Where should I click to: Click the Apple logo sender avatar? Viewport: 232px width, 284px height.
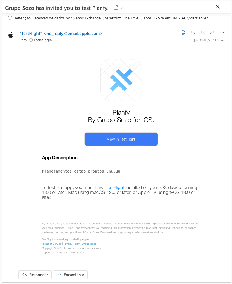tap(11, 35)
